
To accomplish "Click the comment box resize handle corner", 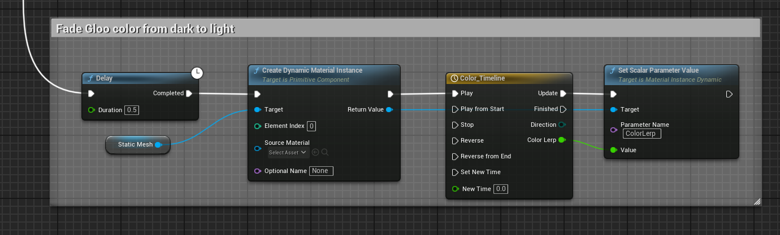I will click(x=757, y=201).
